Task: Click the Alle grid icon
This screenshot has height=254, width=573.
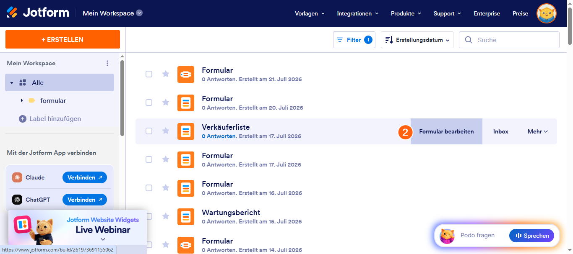Action: coord(23,82)
